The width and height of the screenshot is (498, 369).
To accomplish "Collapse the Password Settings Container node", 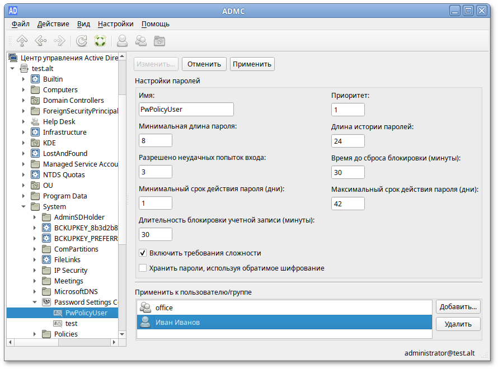I will [35, 302].
